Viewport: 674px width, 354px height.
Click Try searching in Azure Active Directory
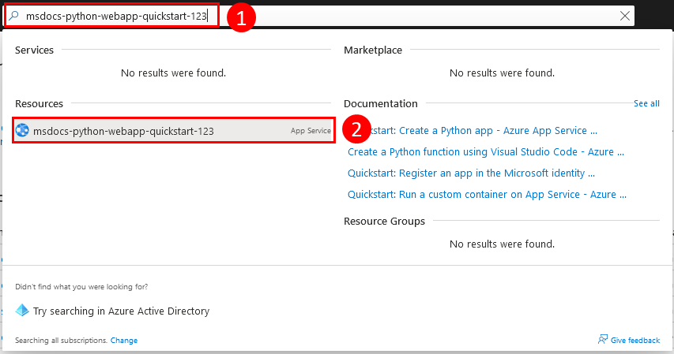tap(121, 311)
